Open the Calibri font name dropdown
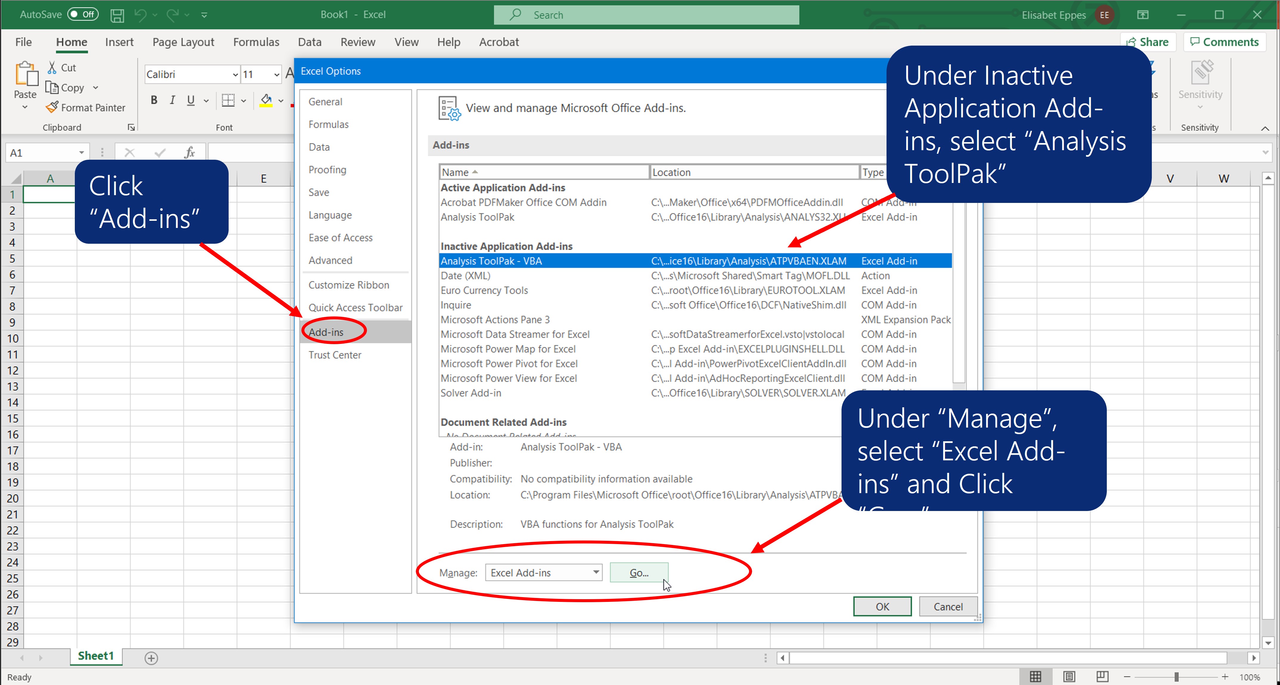 pyautogui.click(x=235, y=74)
